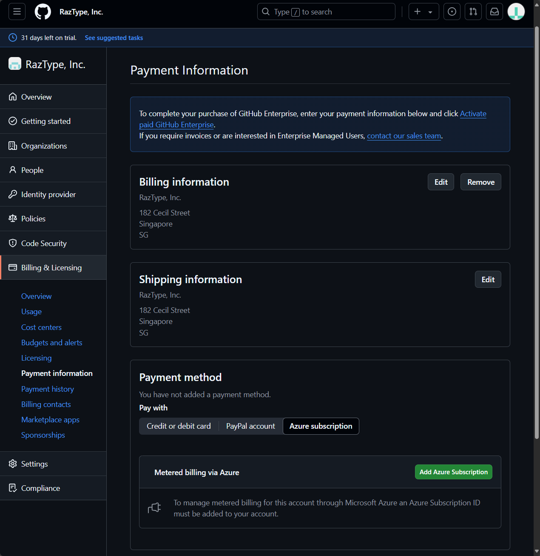Click the GitHub Octocat logo
The width and height of the screenshot is (540, 556).
(x=43, y=11)
